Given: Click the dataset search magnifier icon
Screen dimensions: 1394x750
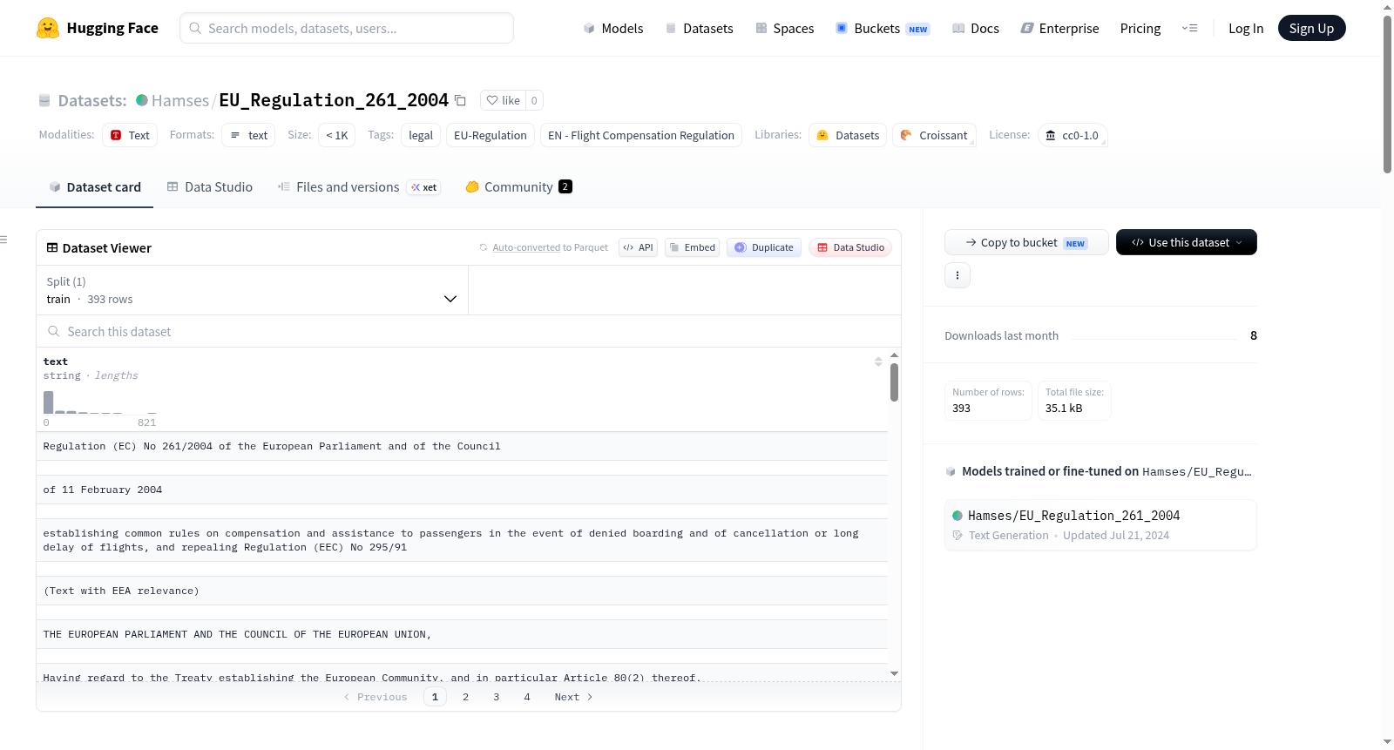Looking at the screenshot, I should pos(54,331).
